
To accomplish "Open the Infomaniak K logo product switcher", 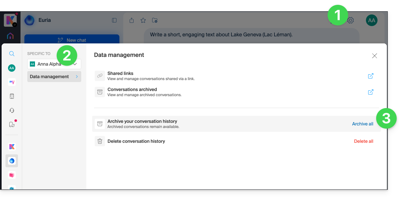I will pyautogui.click(x=10, y=20).
